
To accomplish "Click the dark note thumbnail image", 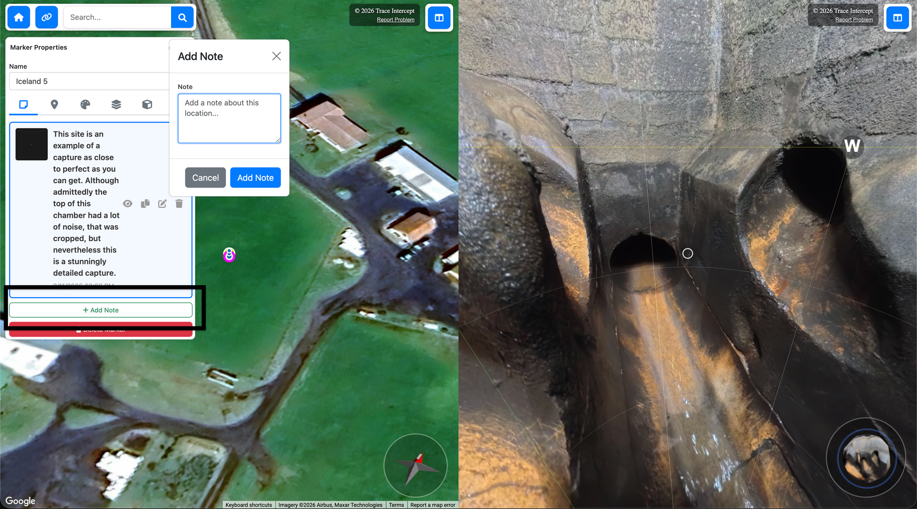I will pos(32,144).
